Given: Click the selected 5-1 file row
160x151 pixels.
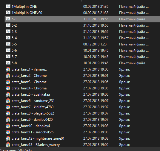Looking at the screenshot, I should (82, 19).
